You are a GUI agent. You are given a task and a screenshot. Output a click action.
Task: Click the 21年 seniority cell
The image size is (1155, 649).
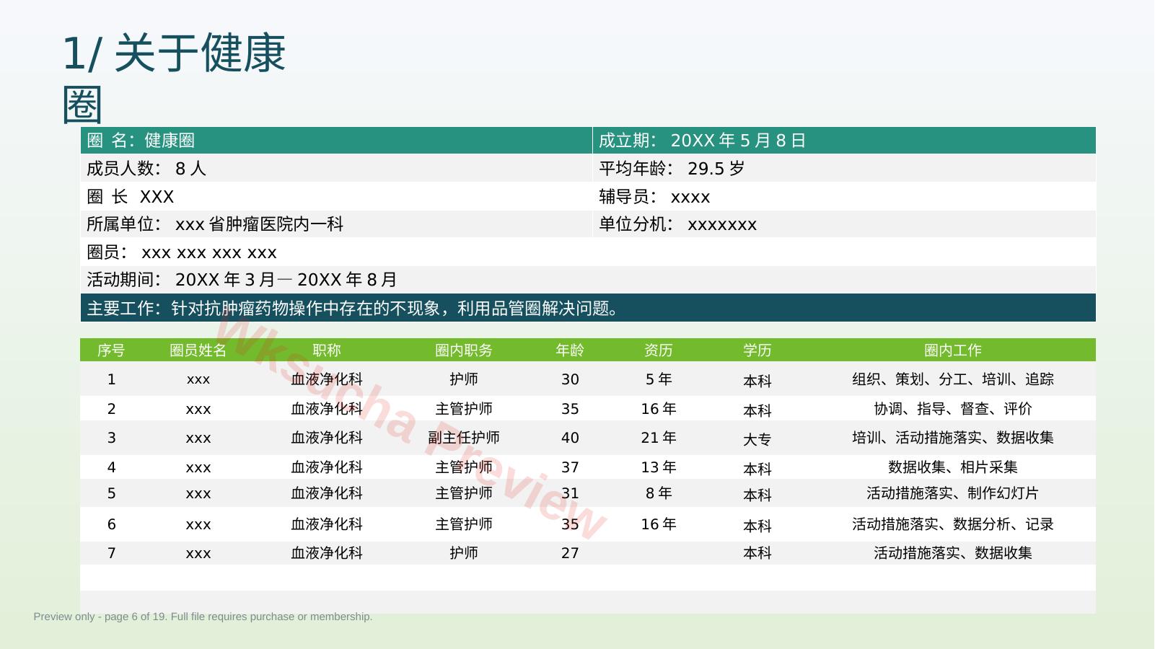point(659,438)
